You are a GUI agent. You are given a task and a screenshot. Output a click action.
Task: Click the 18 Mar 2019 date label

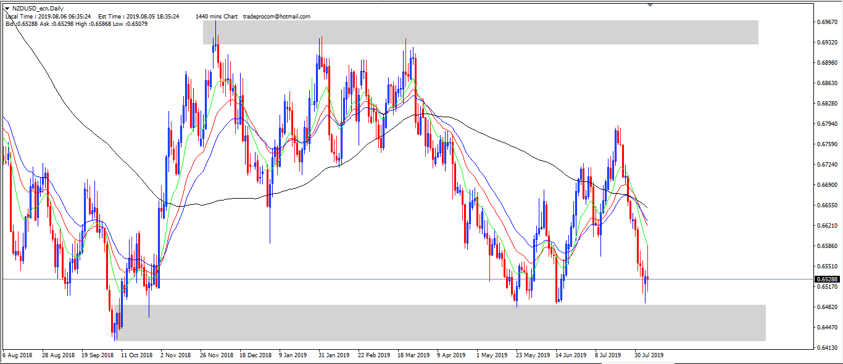click(x=413, y=355)
